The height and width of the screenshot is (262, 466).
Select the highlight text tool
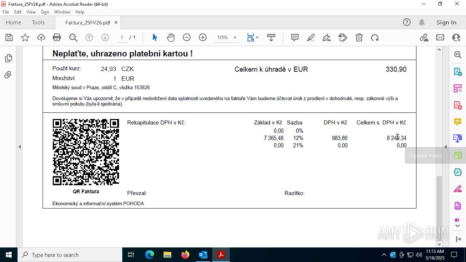(x=311, y=37)
